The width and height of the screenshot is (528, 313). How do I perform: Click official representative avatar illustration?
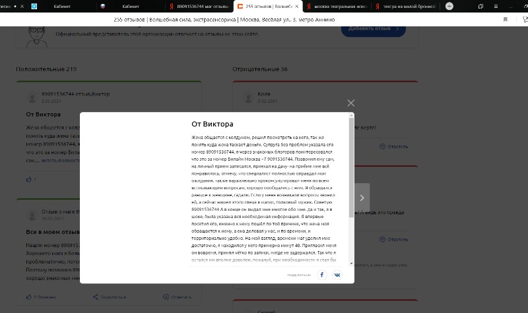36,36
